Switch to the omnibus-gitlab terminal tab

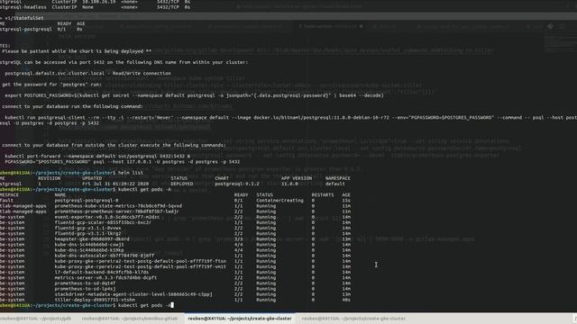click(x=130, y=319)
